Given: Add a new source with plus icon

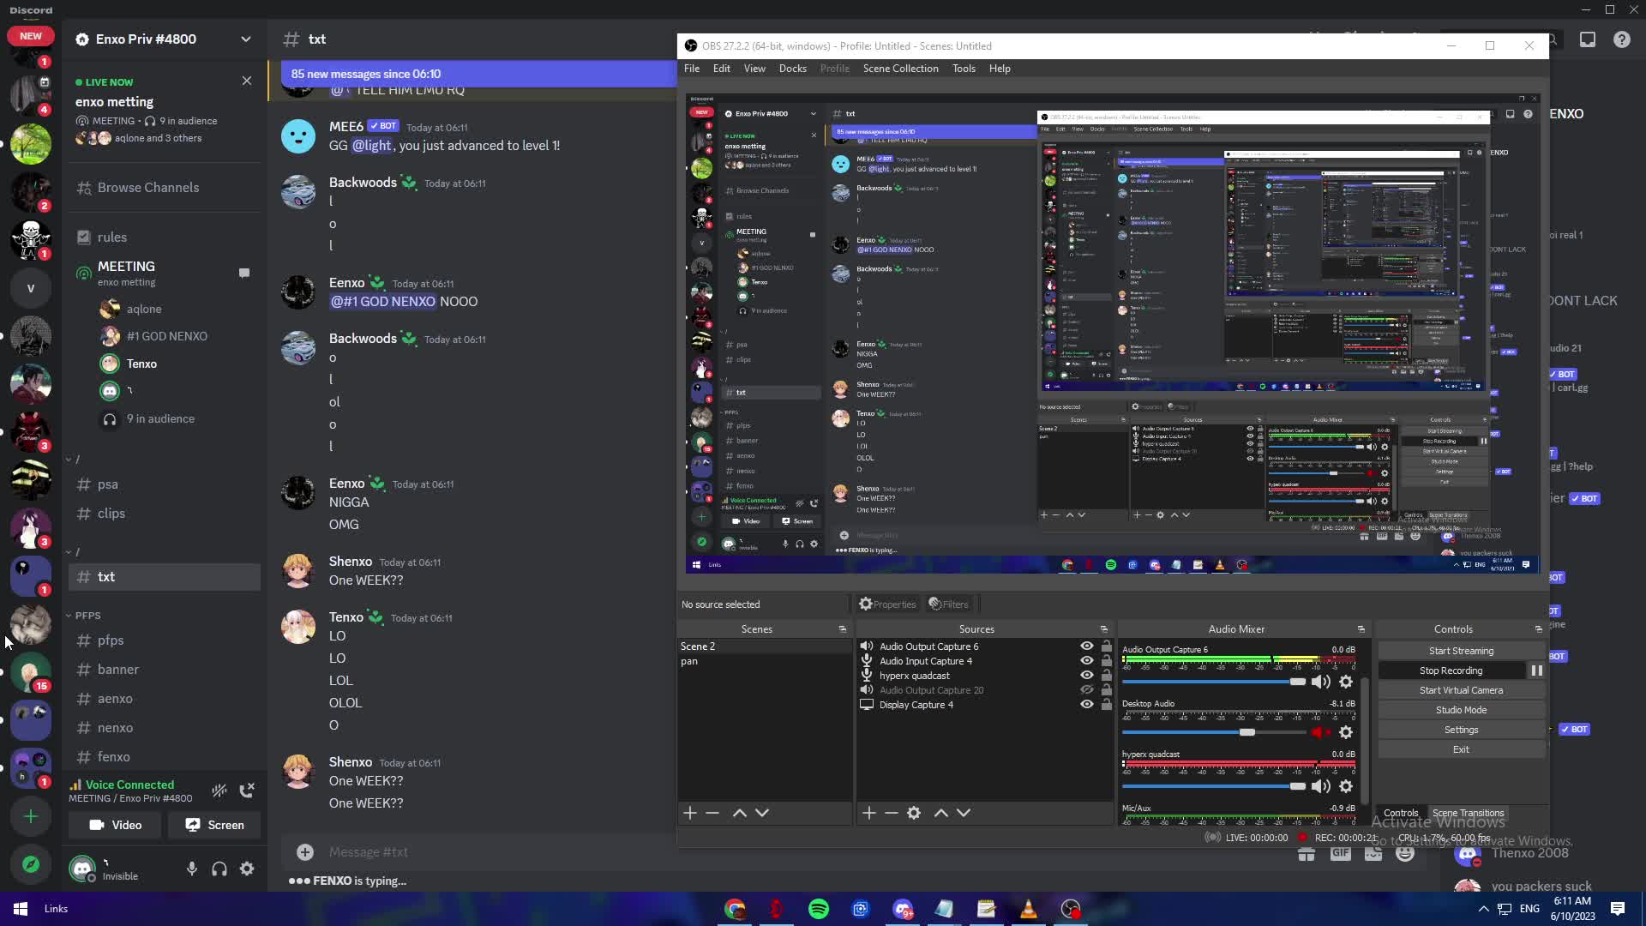Looking at the screenshot, I should click(868, 813).
